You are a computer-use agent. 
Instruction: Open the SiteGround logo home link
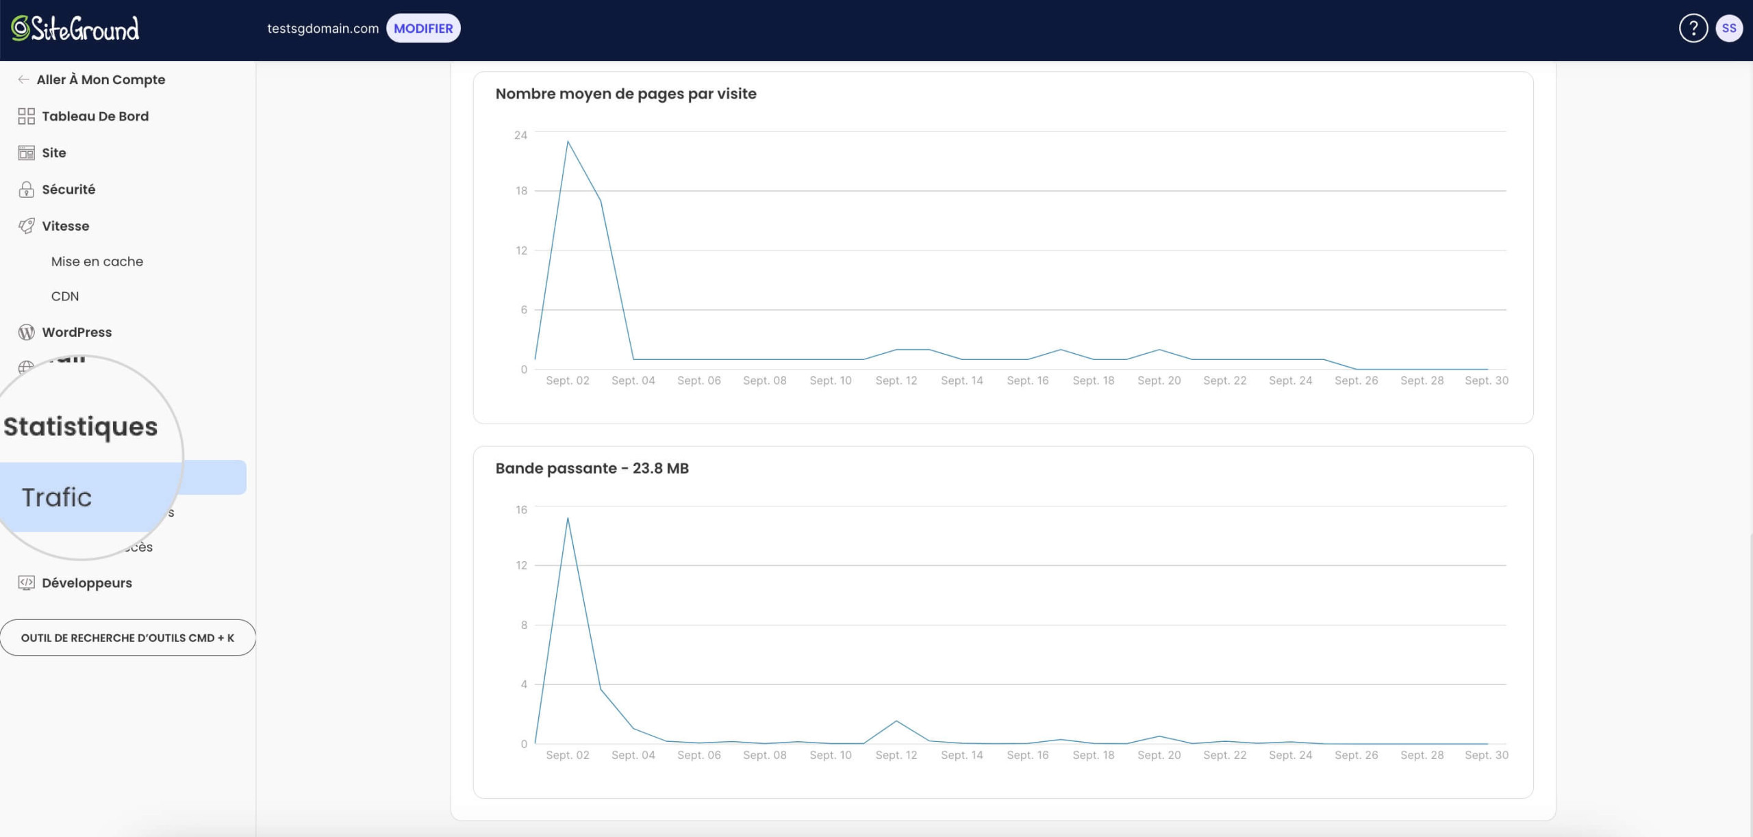pos(75,29)
